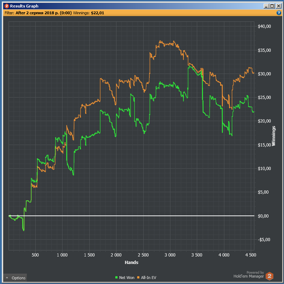The image size is (284, 284).
Task: Click the "4 000" hands axis label
Action: [224, 255]
